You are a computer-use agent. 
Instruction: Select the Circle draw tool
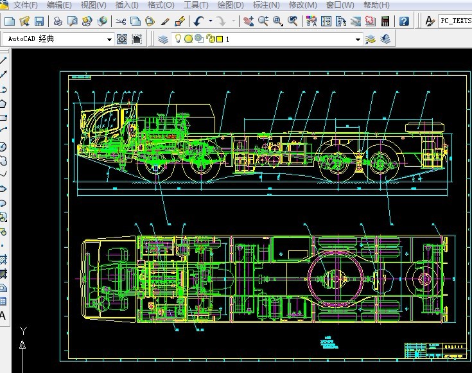tap(3, 146)
